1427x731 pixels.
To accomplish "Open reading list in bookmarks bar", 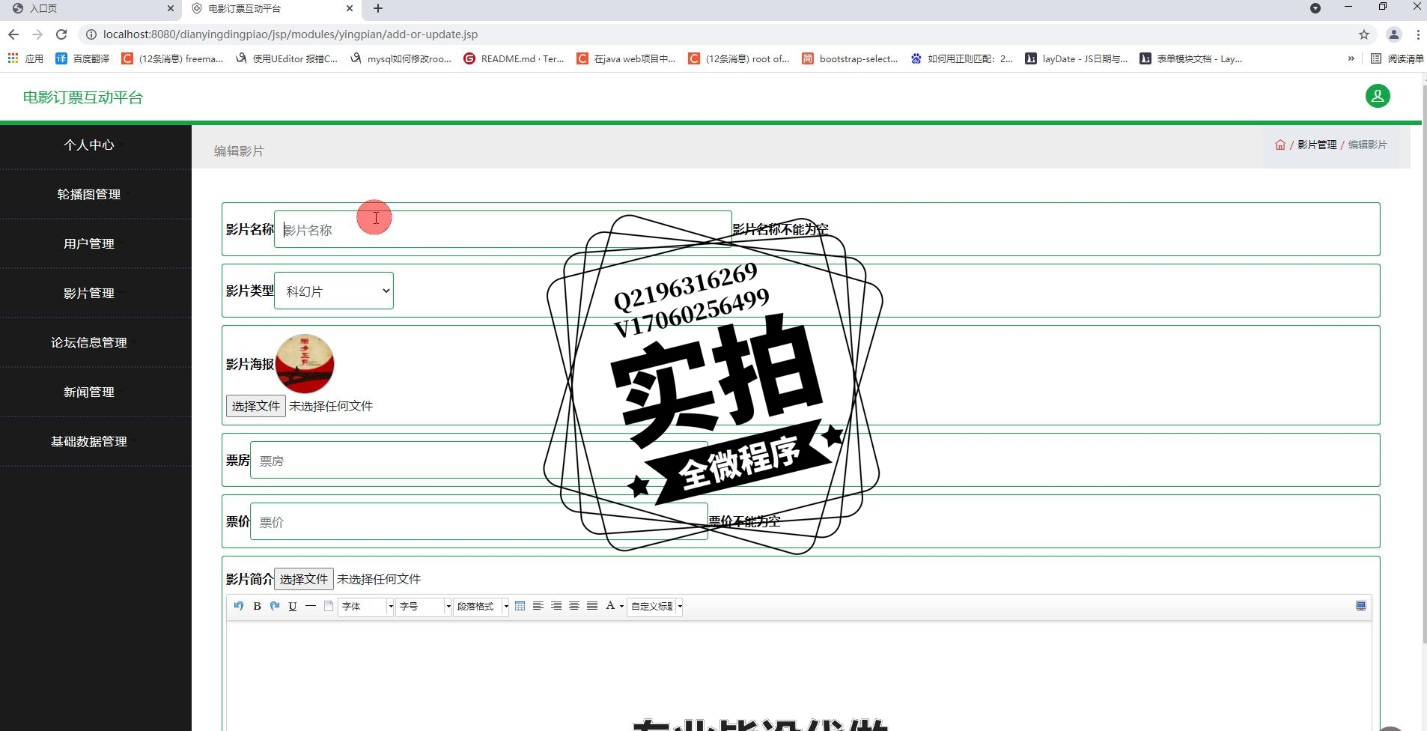I will coord(1397,58).
